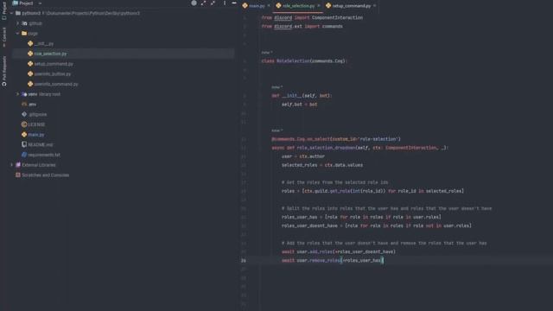Hide the Project tool window with minus icon

point(234,3)
